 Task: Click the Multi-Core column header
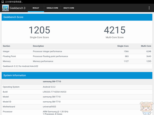146,46
